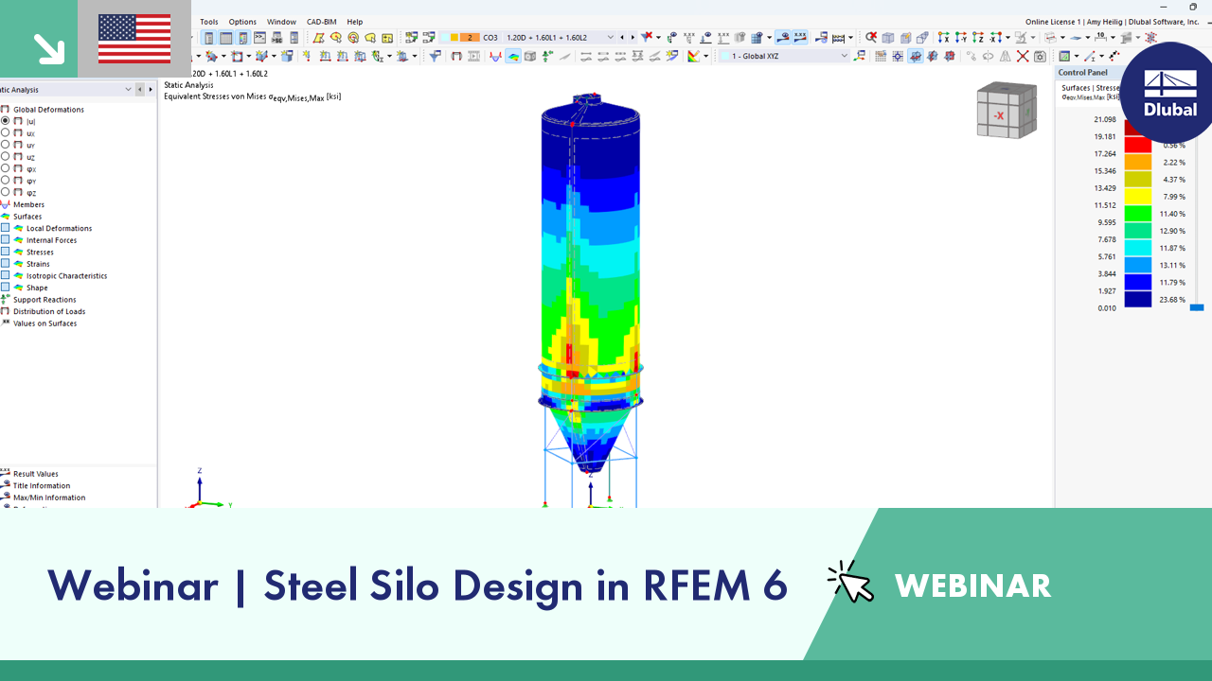Viewport: 1212px width, 681px height.
Task: Open the Global XYZ coordinate system dropdown
Action: [845, 55]
